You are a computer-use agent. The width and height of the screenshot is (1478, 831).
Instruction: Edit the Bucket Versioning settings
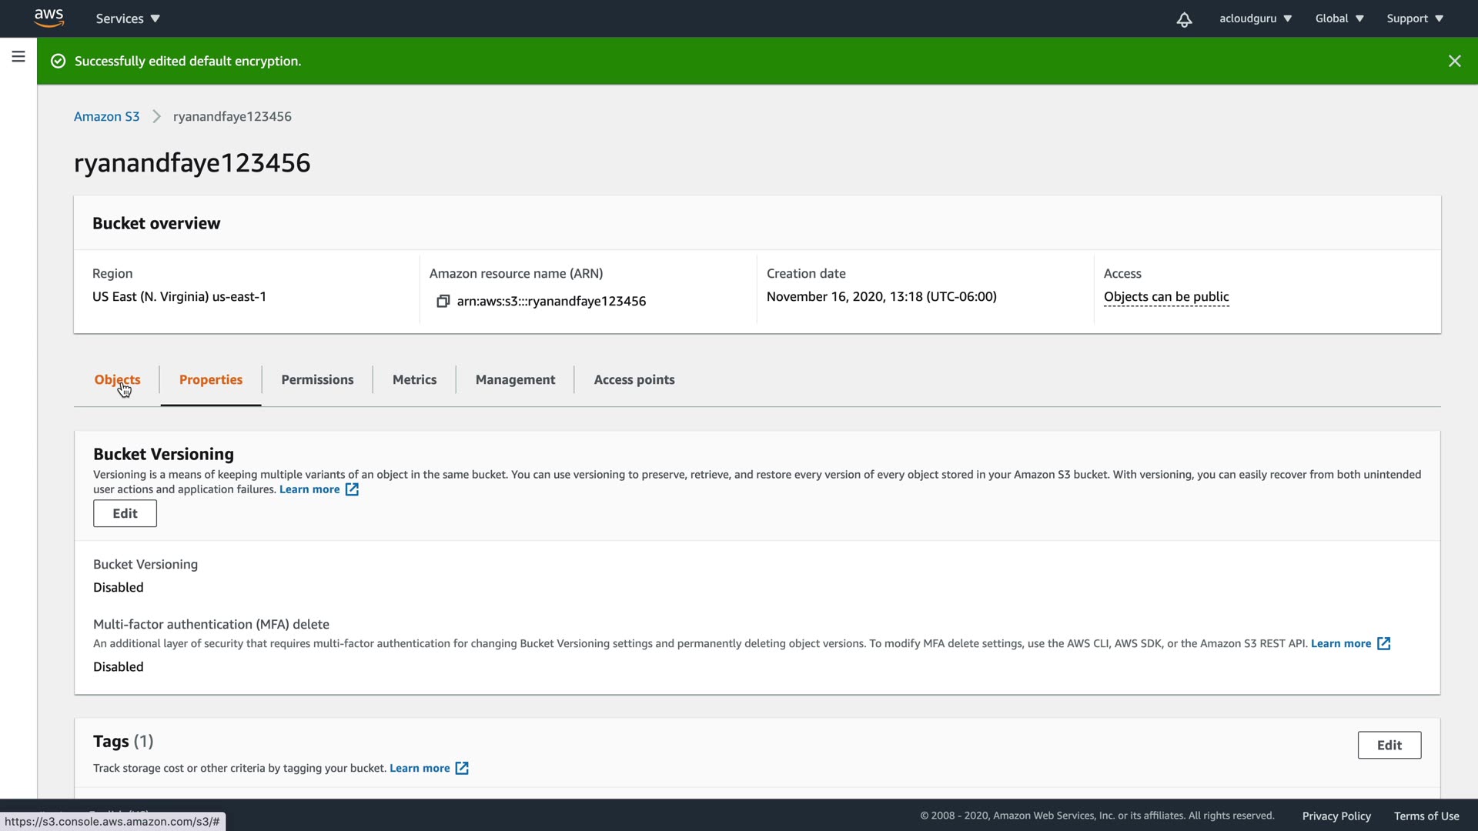125,513
